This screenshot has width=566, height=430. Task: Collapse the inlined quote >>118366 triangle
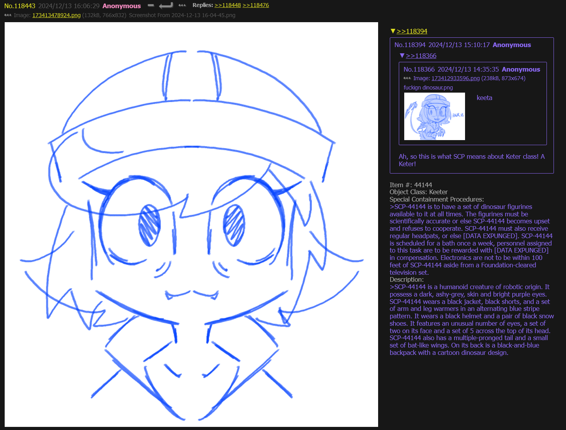click(402, 56)
